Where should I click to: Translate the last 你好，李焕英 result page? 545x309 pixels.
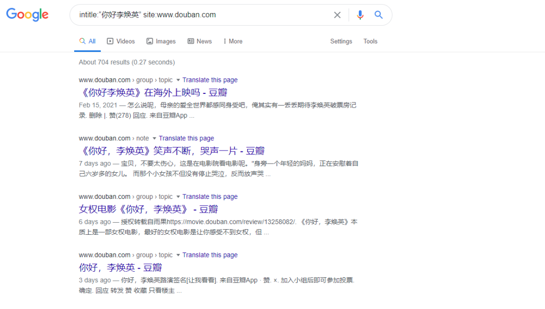pos(210,255)
